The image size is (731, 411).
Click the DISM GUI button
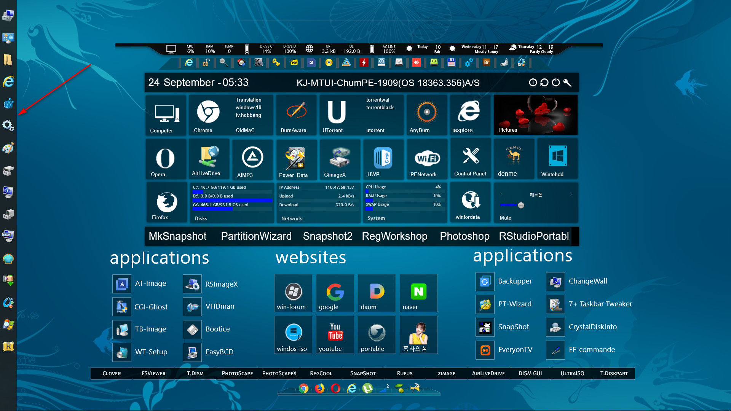530,373
